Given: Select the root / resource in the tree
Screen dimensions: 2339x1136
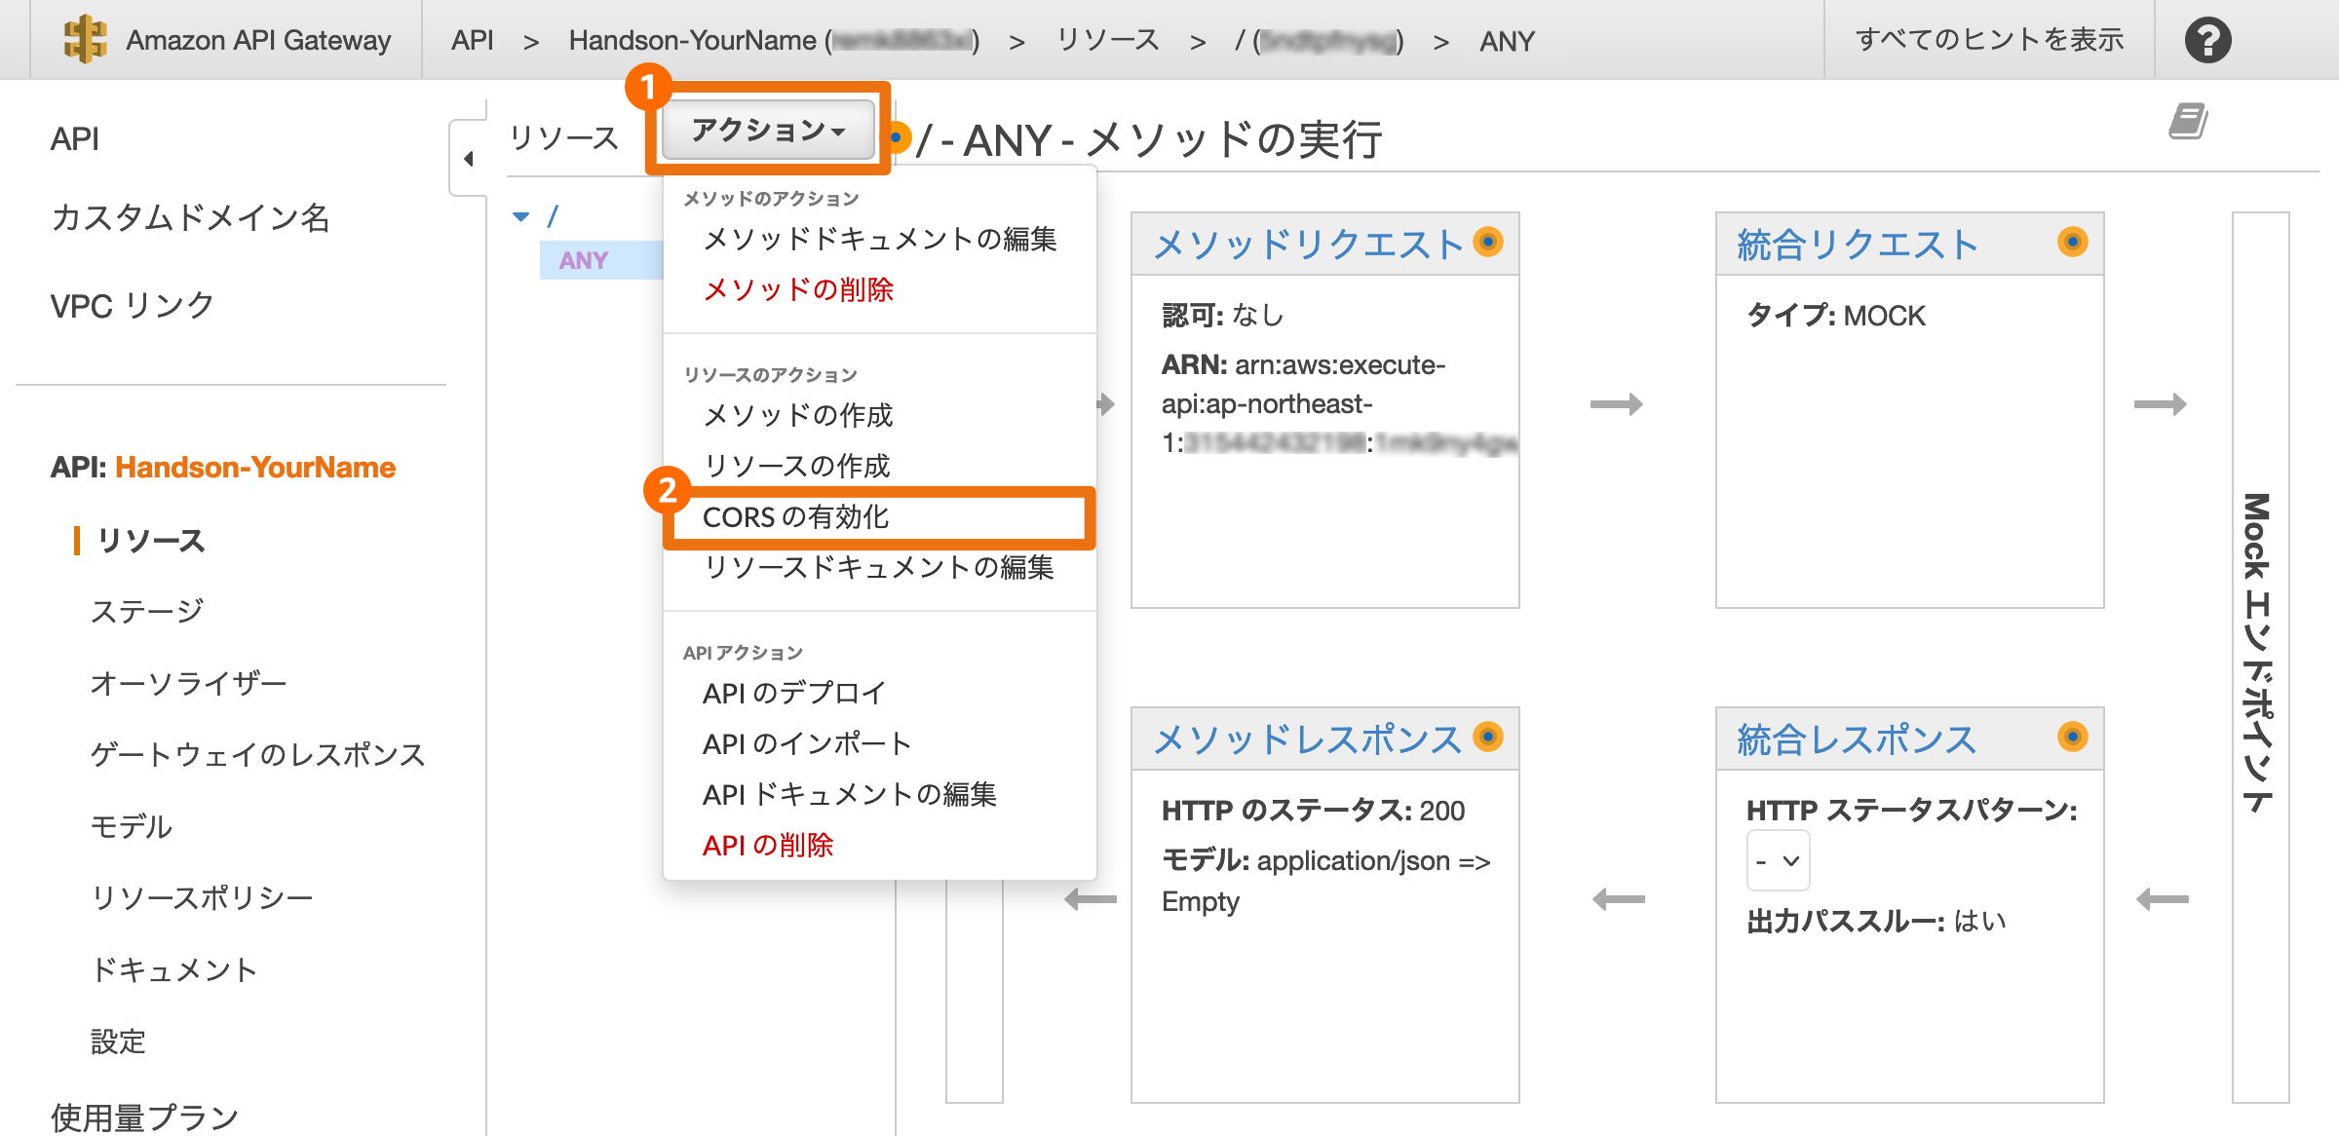Looking at the screenshot, I should tap(552, 215).
